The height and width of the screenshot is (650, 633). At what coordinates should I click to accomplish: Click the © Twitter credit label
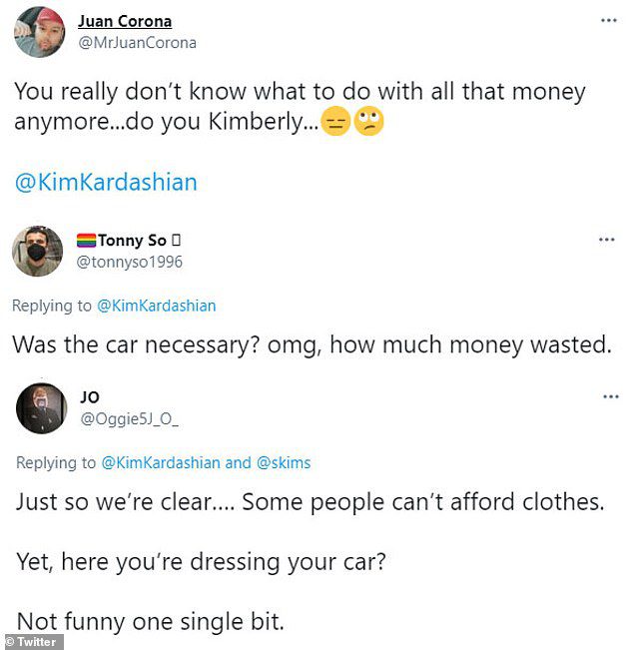point(32,642)
